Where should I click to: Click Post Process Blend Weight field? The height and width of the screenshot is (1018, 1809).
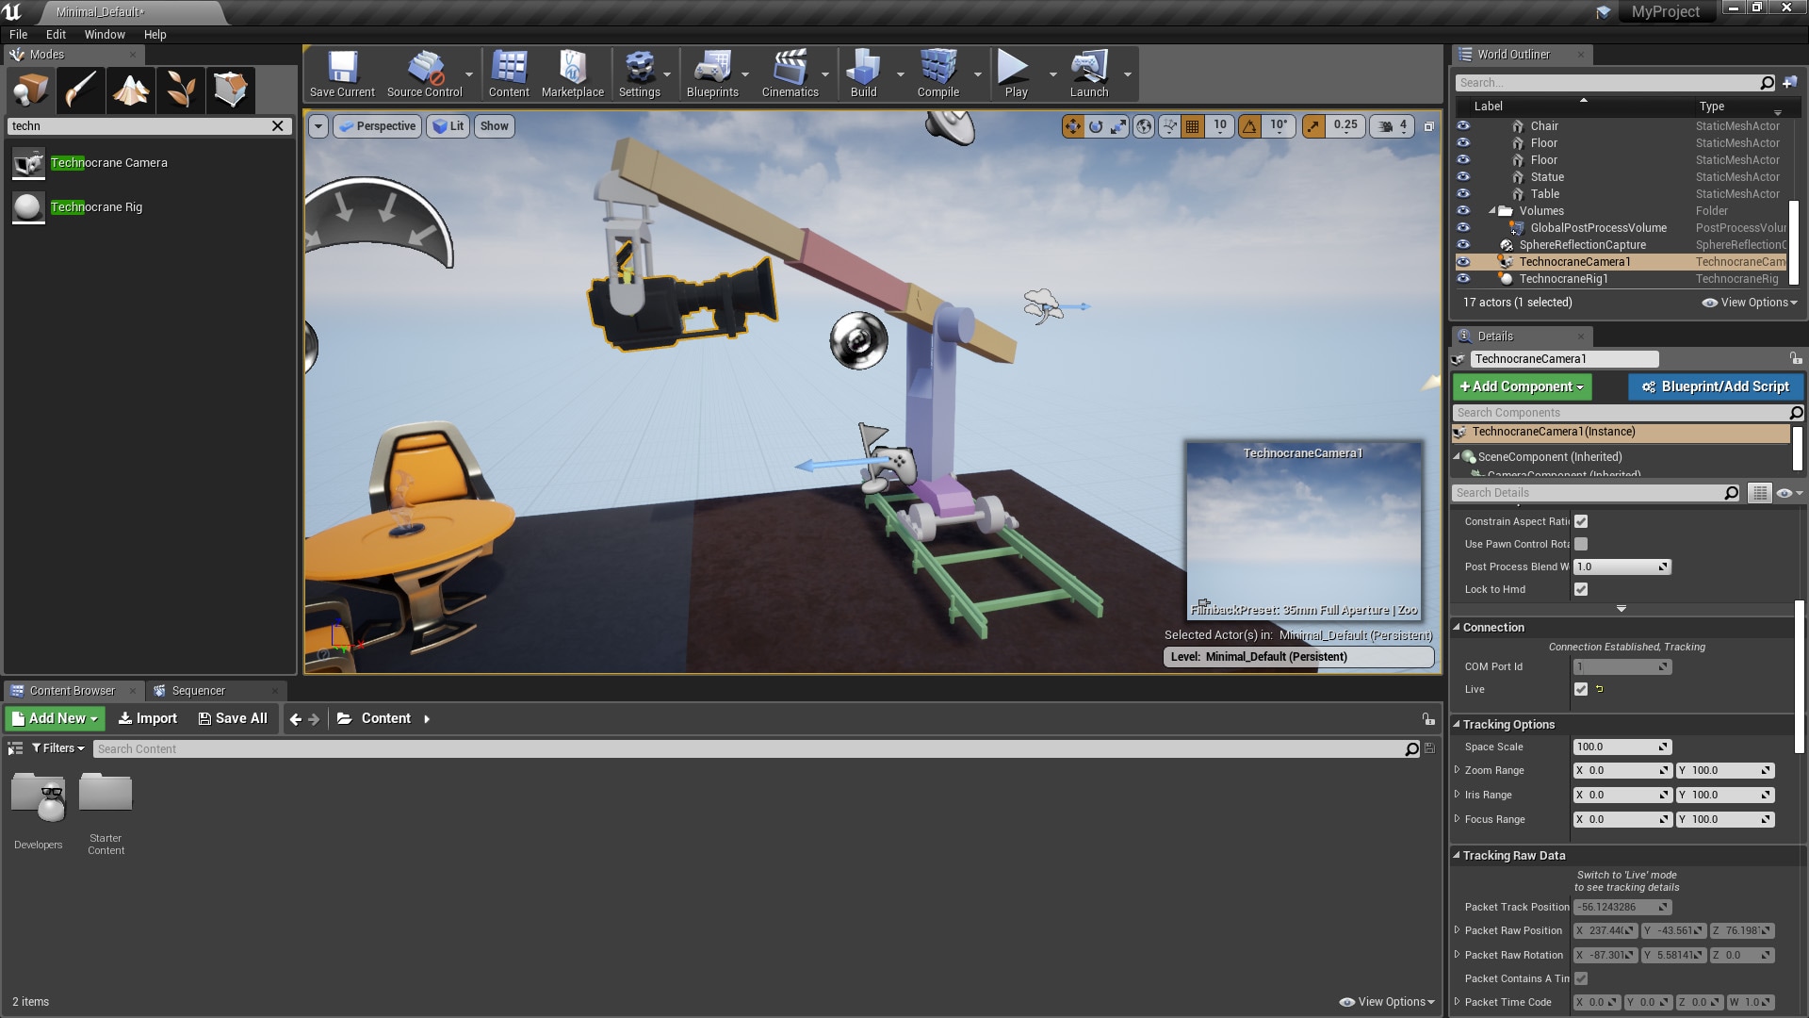click(1622, 566)
